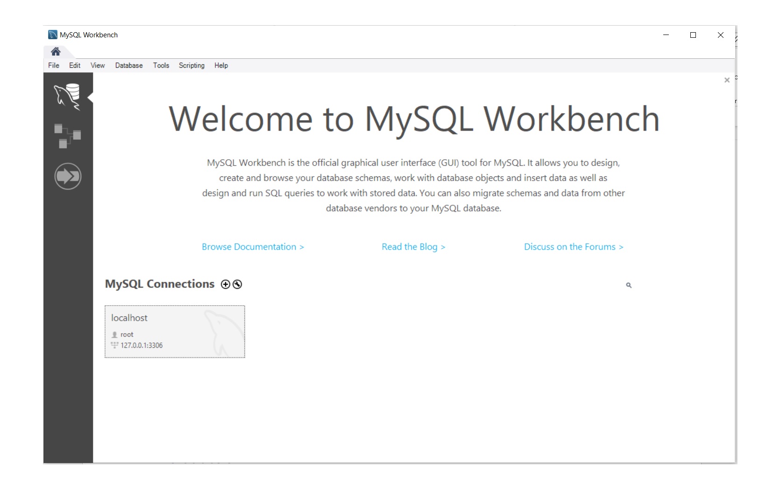Open the Tools menu
This screenshot has height=504, width=780.
(x=161, y=65)
